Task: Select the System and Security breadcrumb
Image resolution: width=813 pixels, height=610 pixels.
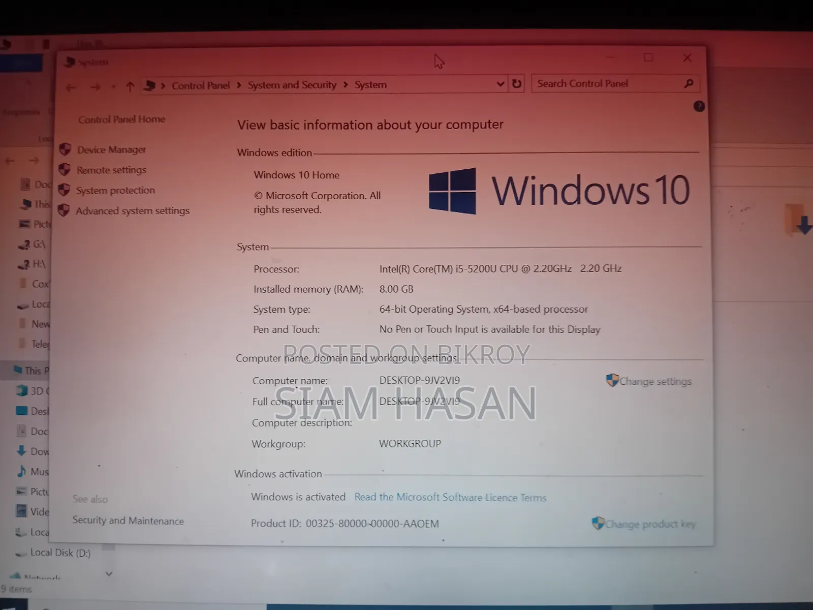Action: coord(292,85)
